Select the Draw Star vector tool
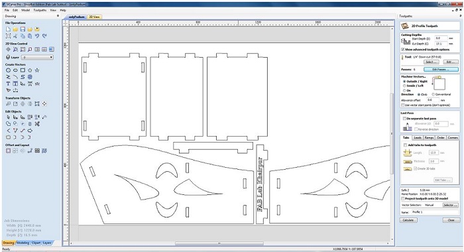464x252 pixels. (37, 70)
